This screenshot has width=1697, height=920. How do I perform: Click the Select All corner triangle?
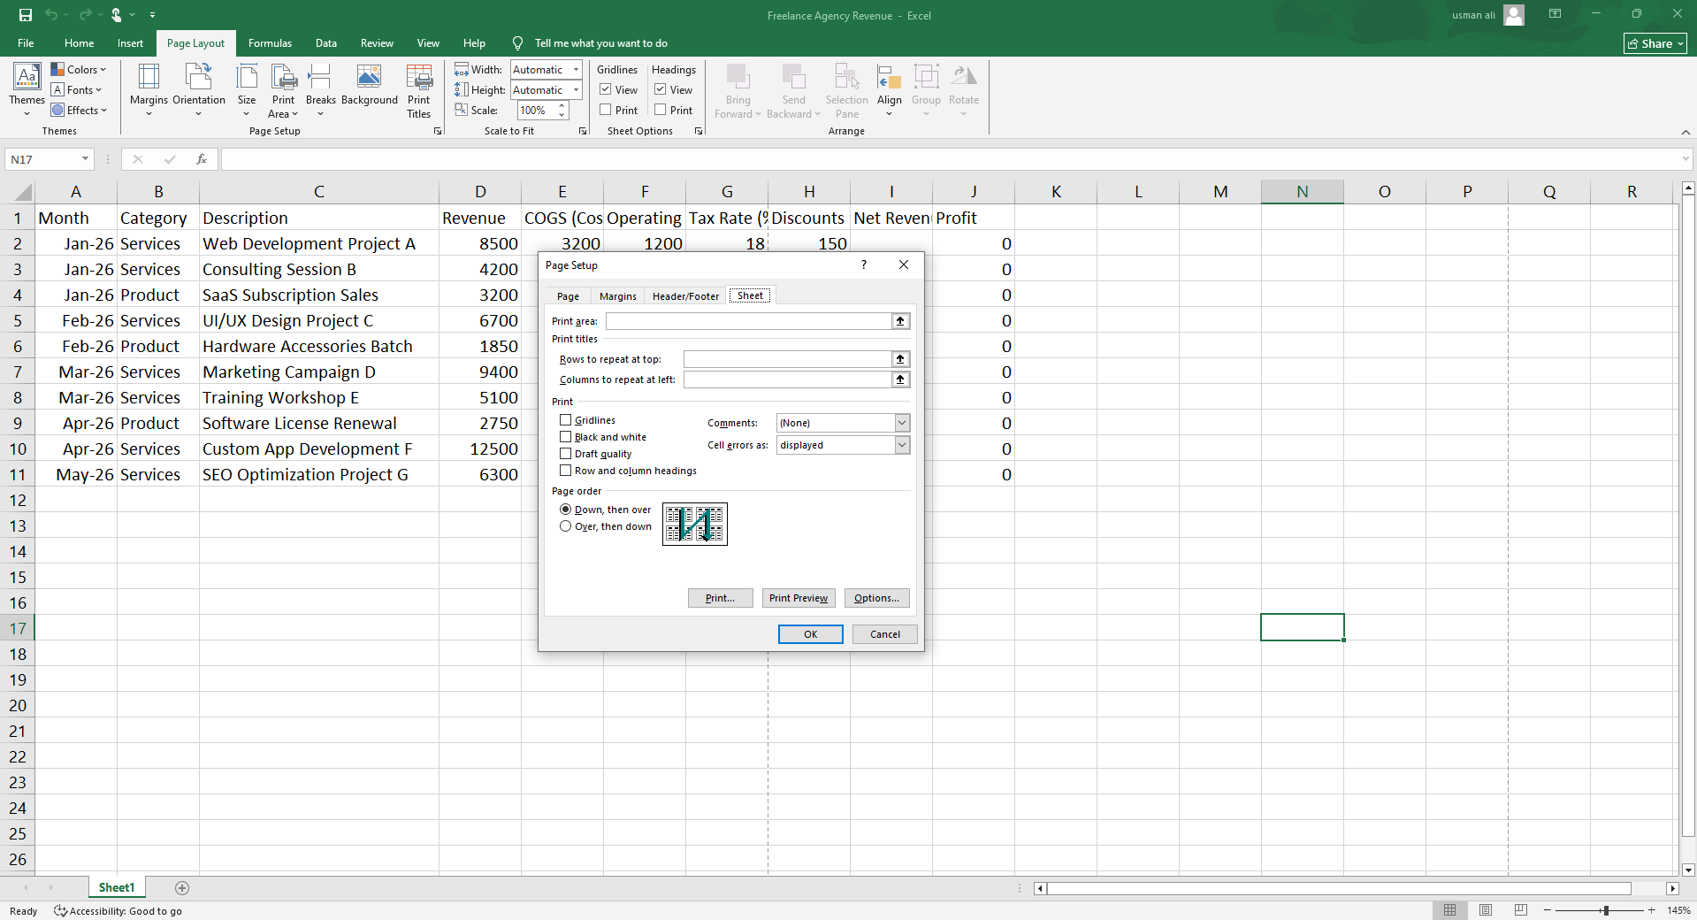pos(24,192)
